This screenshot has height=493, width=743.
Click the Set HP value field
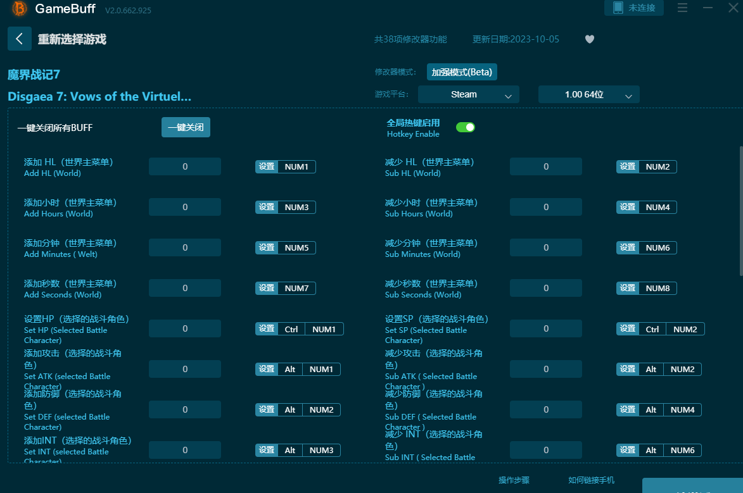point(185,328)
